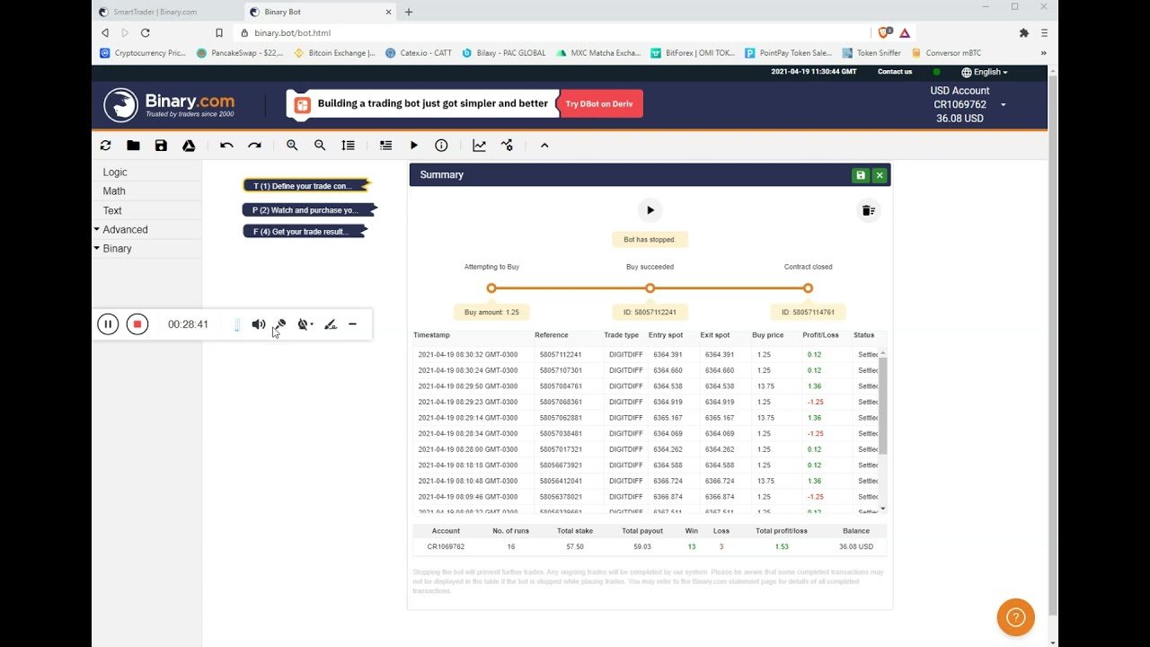Reset the bot workspace with refresh icon
The height and width of the screenshot is (647, 1150).
[106, 146]
